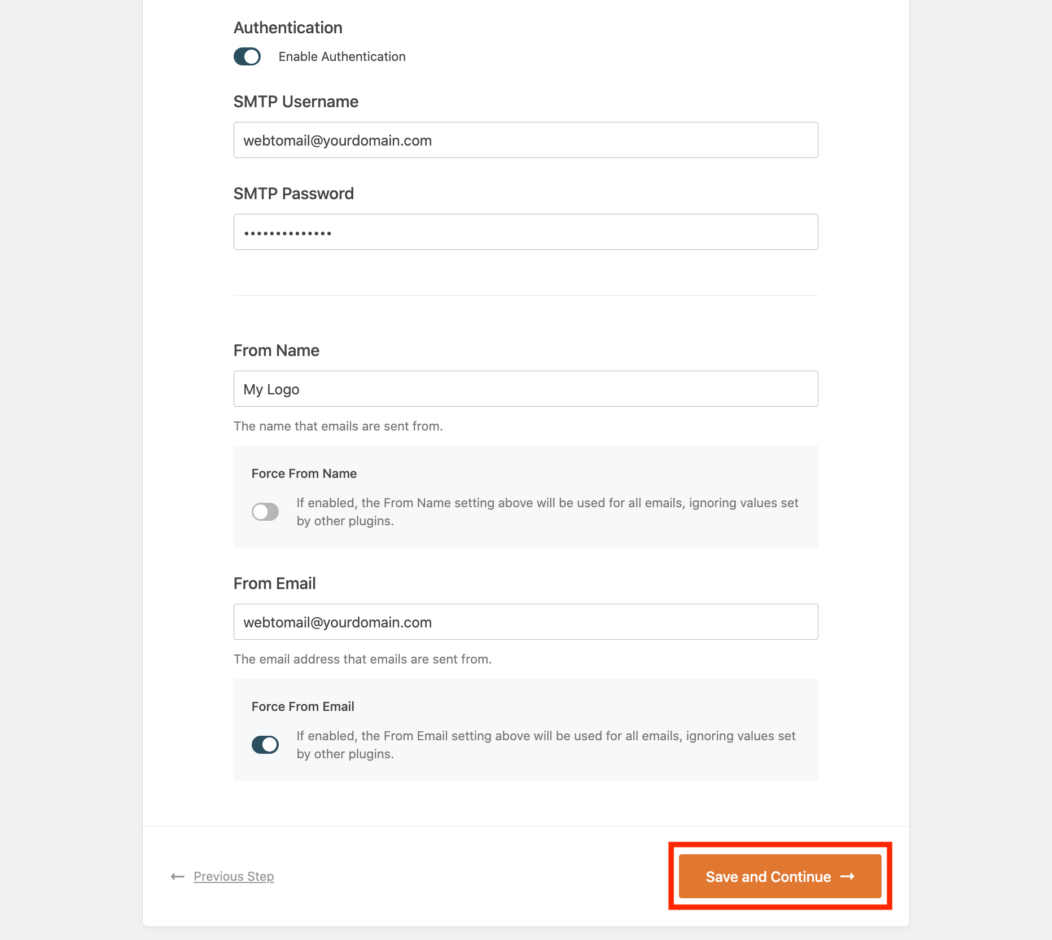
Task: Go back via Previous Step link
Action: [234, 876]
